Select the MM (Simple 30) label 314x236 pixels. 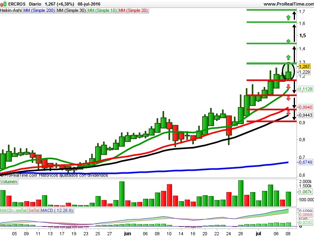[x=71, y=10]
